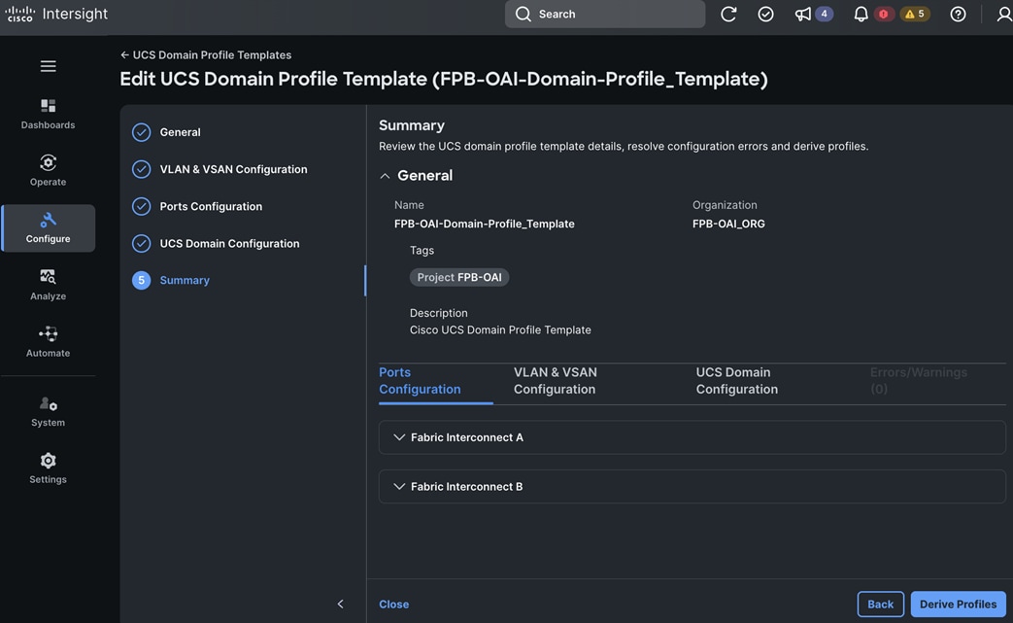Click the search input field
This screenshot has height=623, width=1013.
pos(605,15)
